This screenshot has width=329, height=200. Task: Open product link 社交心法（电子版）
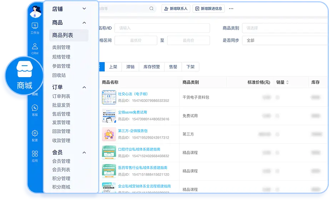click(x=133, y=94)
